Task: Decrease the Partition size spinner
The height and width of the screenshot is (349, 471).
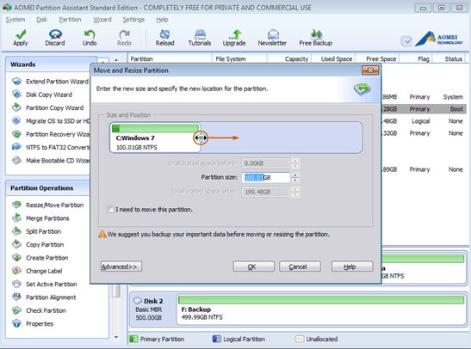Action: pyautogui.click(x=295, y=180)
